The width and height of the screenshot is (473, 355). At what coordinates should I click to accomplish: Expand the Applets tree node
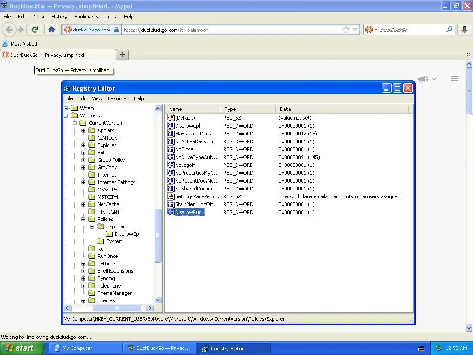click(x=83, y=130)
